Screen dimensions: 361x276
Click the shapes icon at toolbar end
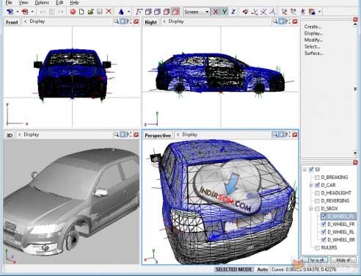312,12
